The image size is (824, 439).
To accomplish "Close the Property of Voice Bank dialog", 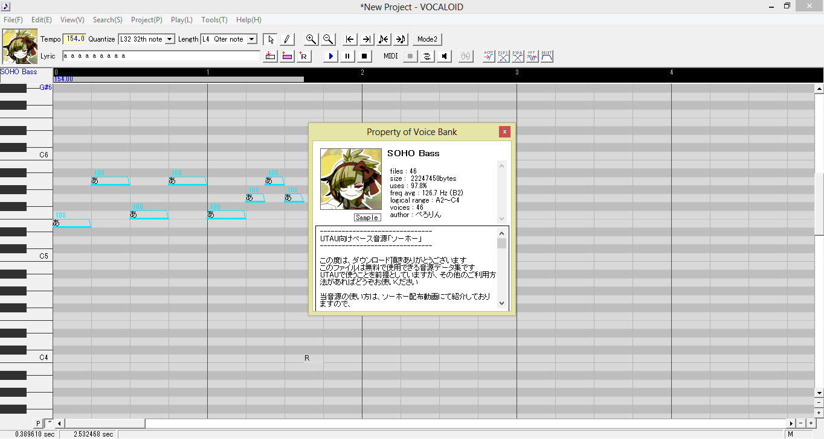I will coord(504,132).
